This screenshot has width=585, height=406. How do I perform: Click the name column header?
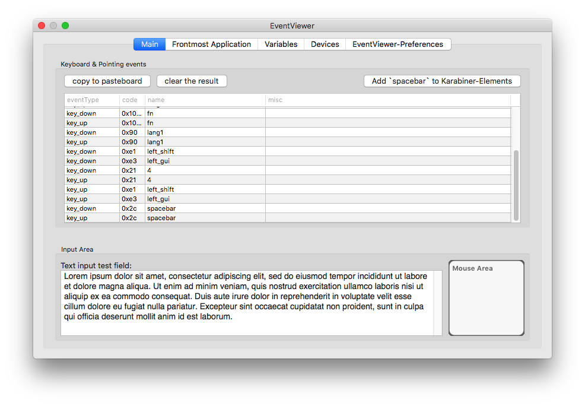coord(205,100)
